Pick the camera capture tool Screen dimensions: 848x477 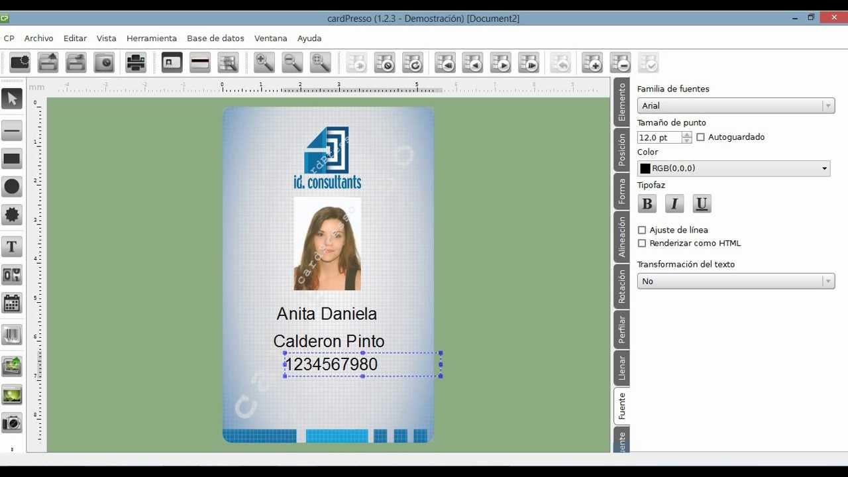click(x=12, y=423)
